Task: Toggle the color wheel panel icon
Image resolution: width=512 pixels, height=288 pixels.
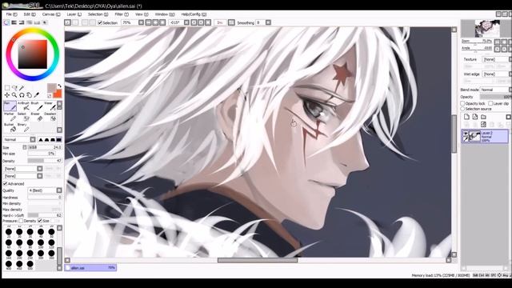Action: (6, 22)
